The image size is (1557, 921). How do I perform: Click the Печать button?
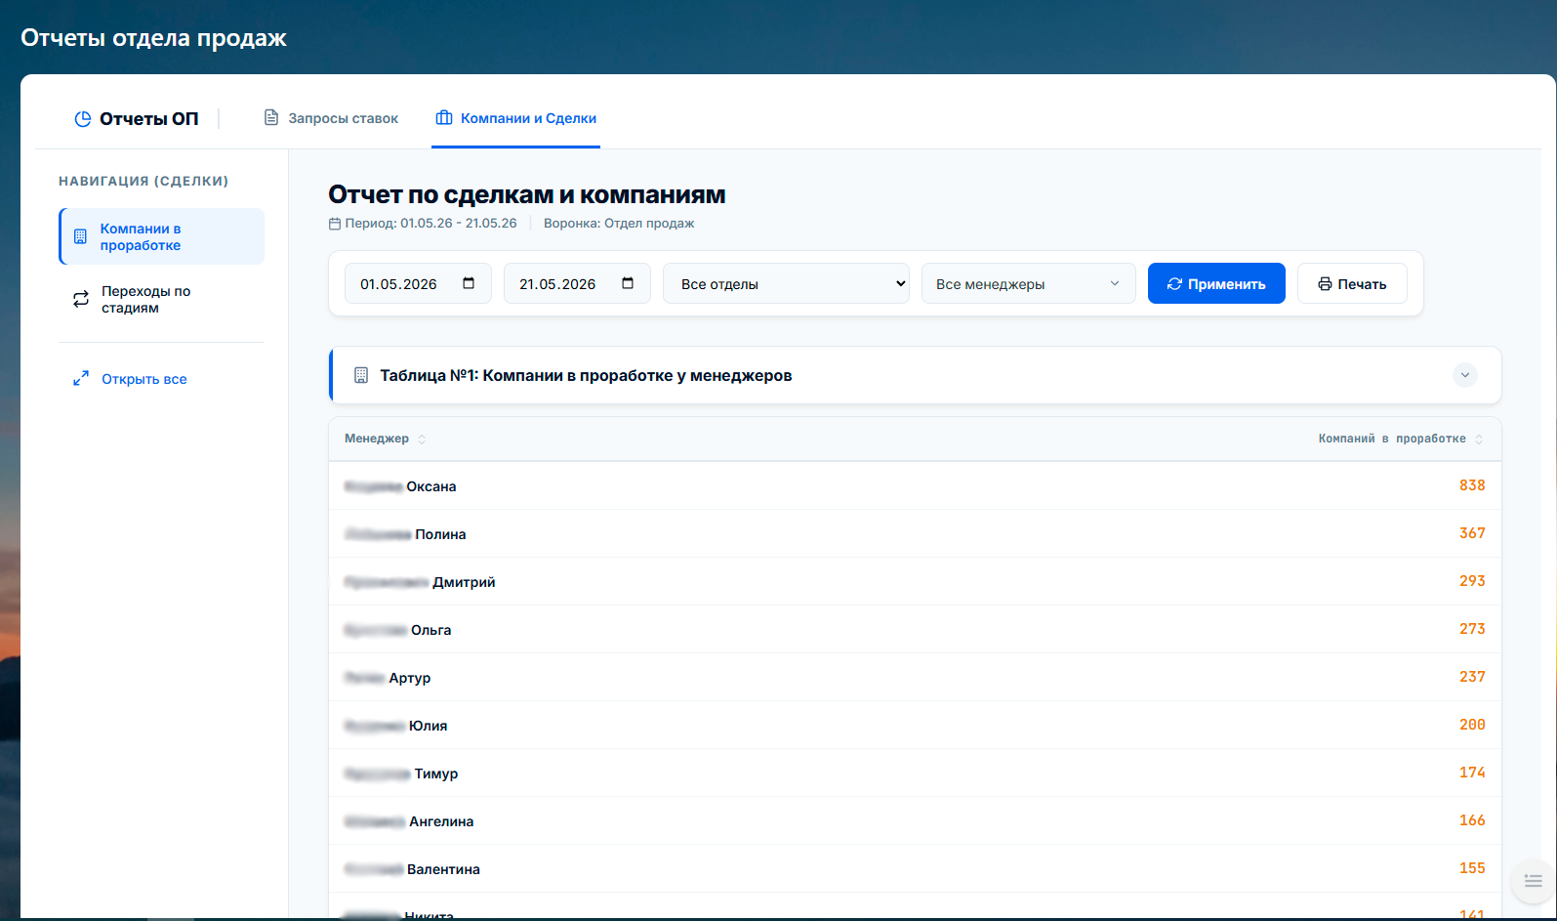click(1352, 283)
